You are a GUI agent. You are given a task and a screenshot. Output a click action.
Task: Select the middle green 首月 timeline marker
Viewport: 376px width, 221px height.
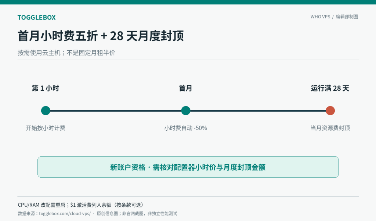(x=185, y=111)
